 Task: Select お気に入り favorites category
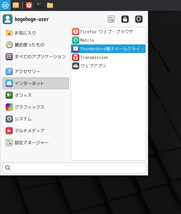click(x=36, y=33)
